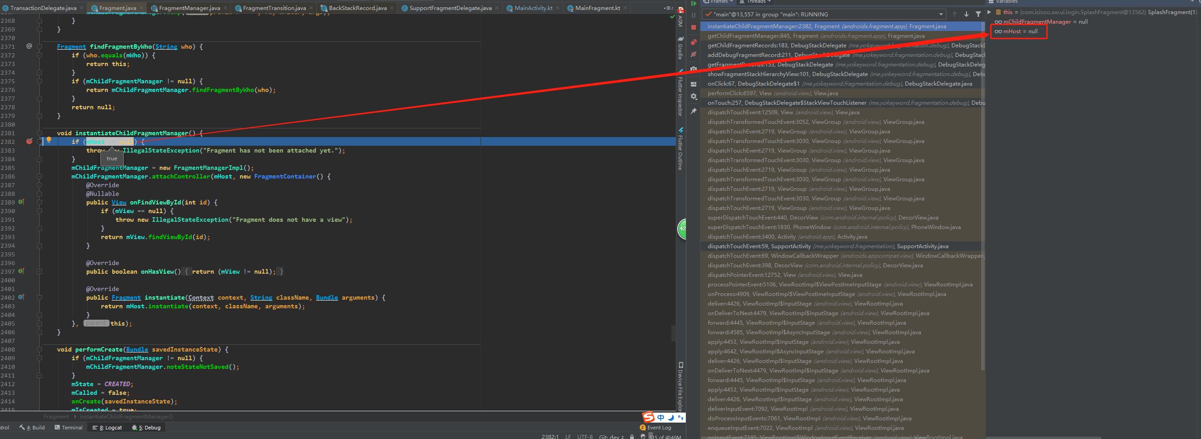Image resolution: width=1201 pixels, height=439 pixels.
Task: Expand the 'this' variable node
Action: (x=989, y=13)
